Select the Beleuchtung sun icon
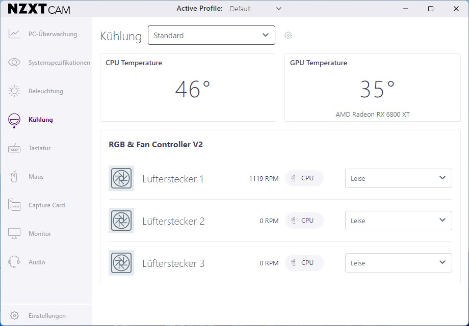The height and width of the screenshot is (326, 469). pyautogui.click(x=14, y=91)
